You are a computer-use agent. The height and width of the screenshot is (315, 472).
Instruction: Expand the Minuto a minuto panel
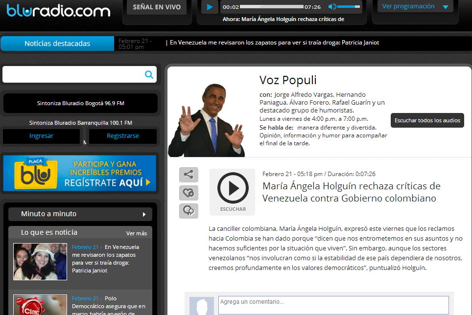pyautogui.click(x=80, y=214)
